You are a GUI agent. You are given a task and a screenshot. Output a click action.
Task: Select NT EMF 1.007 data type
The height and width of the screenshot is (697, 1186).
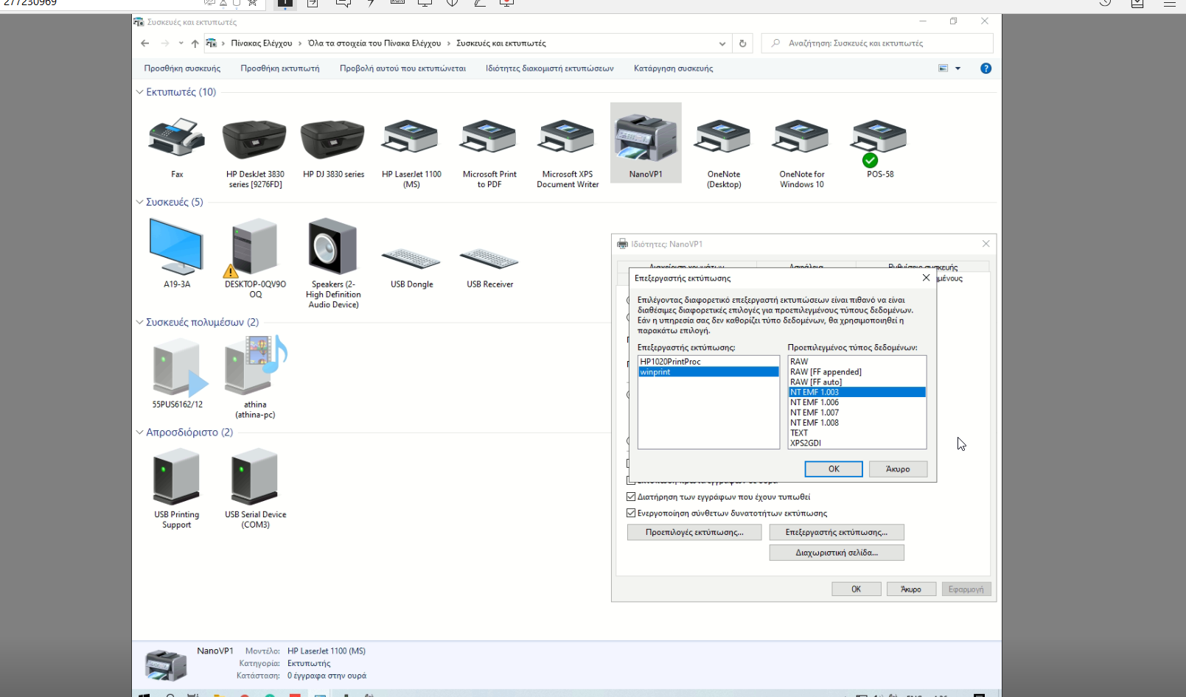[857, 413]
